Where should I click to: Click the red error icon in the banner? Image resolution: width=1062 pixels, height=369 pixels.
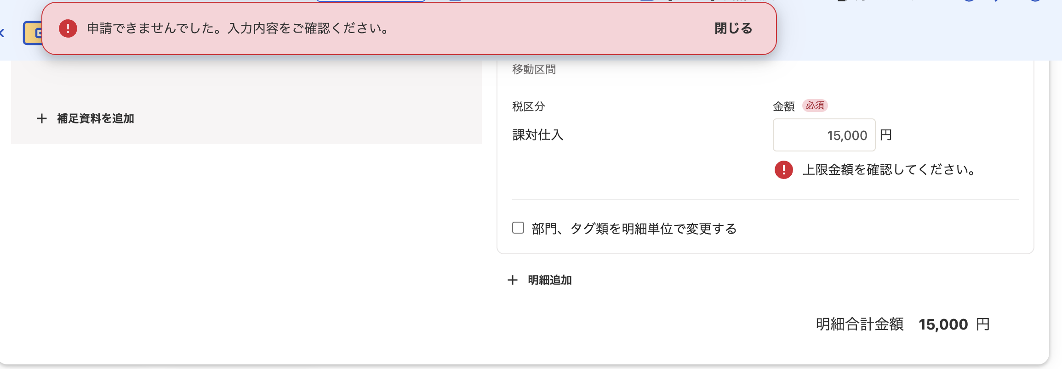pos(68,28)
